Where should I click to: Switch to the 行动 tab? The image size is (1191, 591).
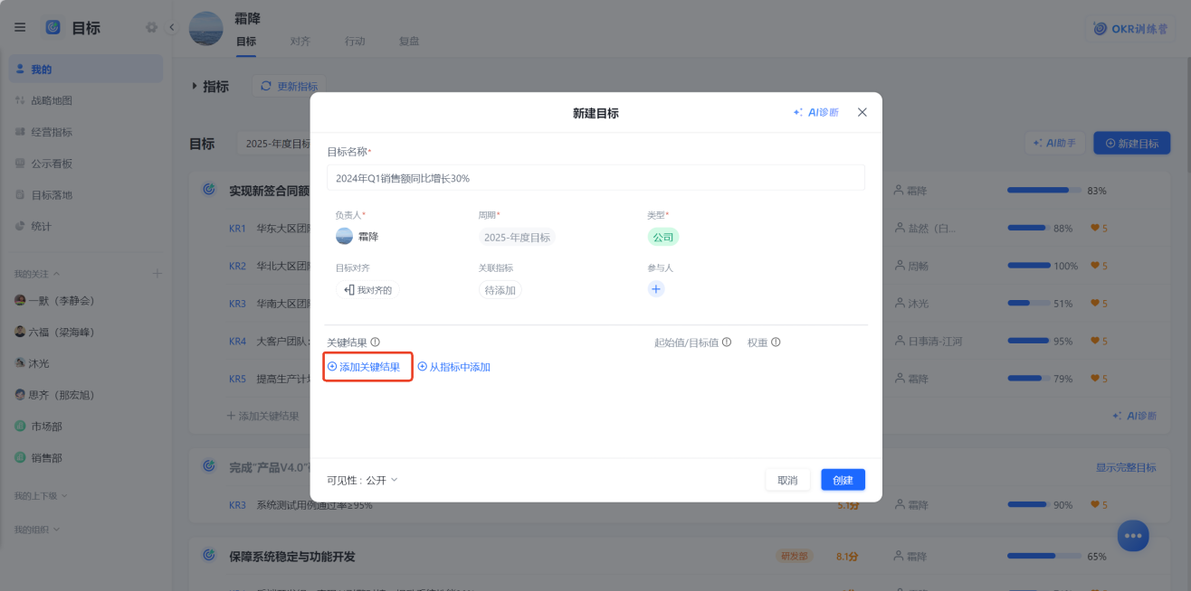click(x=355, y=42)
